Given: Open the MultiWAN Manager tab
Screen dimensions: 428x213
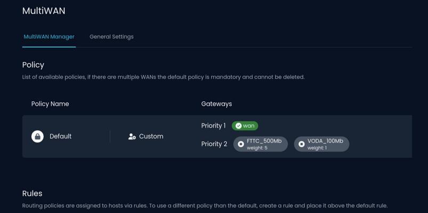Looking at the screenshot, I should tap(49, 37).
